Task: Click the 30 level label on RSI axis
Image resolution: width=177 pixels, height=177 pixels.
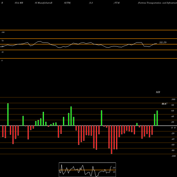Action: [x=2, y=52]
